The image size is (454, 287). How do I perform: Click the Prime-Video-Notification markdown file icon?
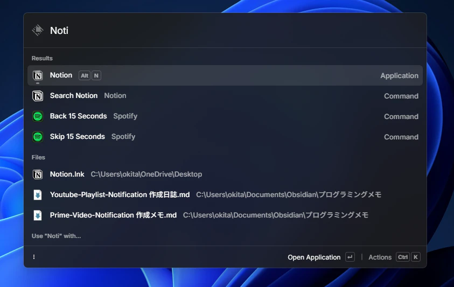pos(38,215)
